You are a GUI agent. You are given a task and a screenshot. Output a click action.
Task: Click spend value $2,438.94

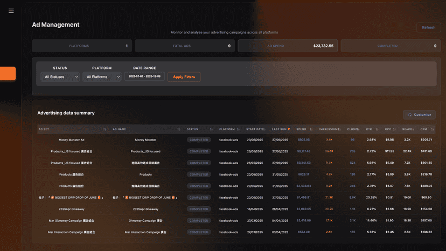click(x=303, y=186)
